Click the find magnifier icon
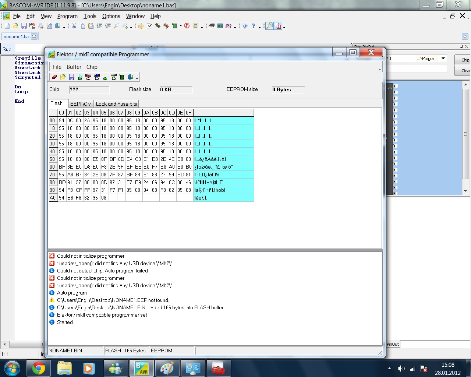Viewport: 471px width, 377px height. tap(116, 26)
